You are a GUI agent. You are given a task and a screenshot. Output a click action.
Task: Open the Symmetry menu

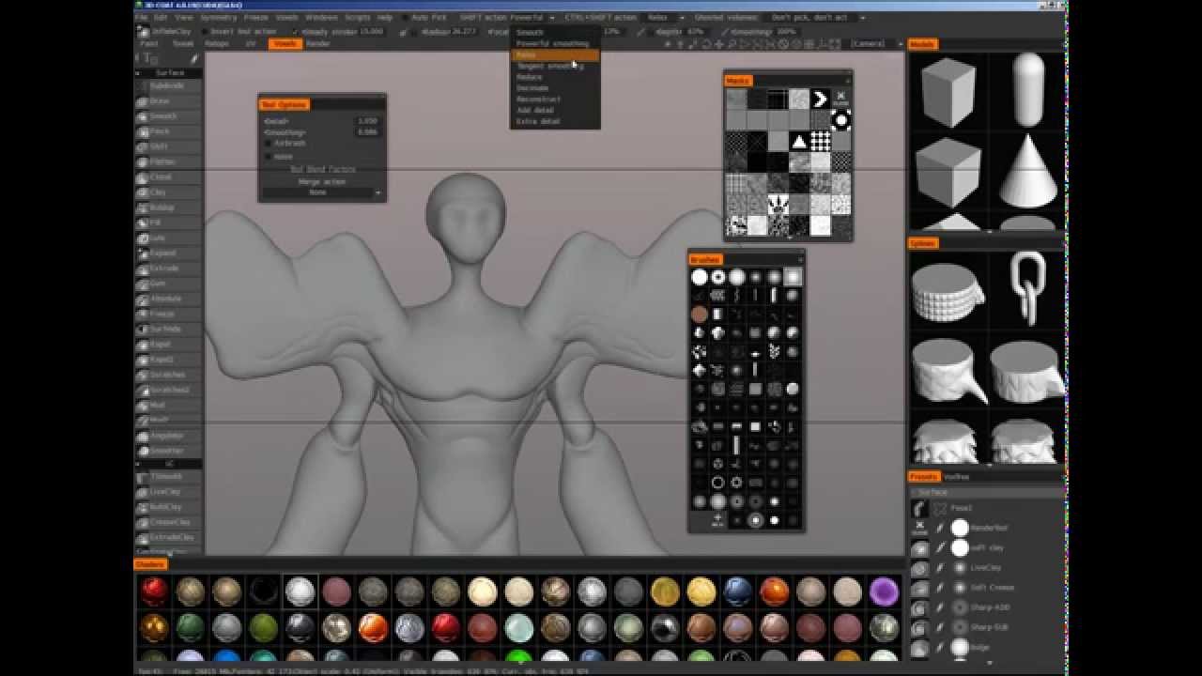[x=219, y=18]
